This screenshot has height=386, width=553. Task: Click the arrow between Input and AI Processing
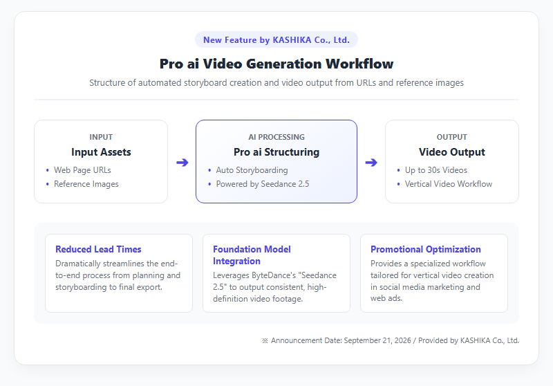coord(182,163)
